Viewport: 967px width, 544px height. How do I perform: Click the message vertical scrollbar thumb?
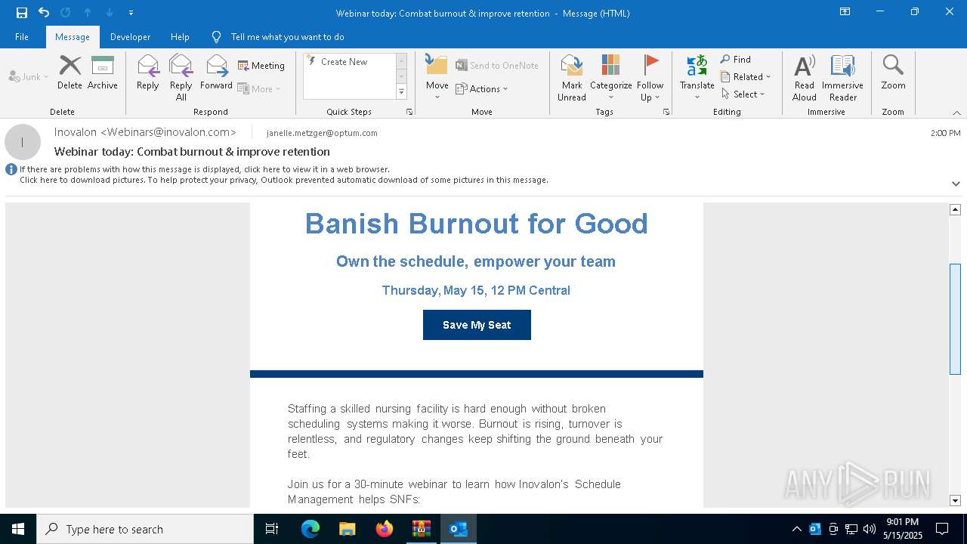tap(955, 319)
